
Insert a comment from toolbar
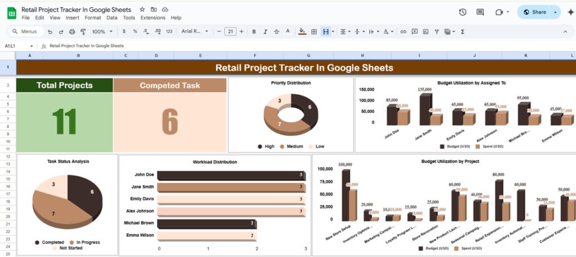pos(415,31)
